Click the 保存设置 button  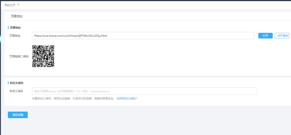pos(18,115)
